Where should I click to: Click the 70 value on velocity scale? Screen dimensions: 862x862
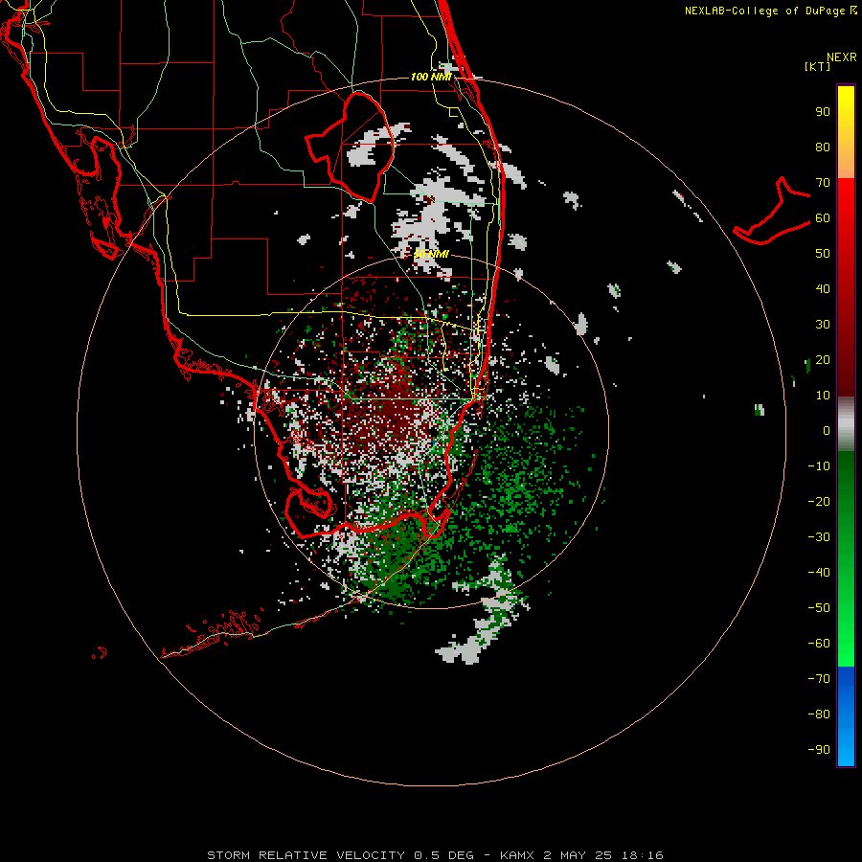[823, 183]
